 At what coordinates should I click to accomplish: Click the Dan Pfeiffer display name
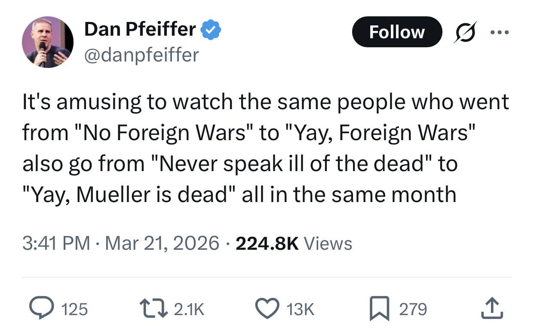point(140,29)
